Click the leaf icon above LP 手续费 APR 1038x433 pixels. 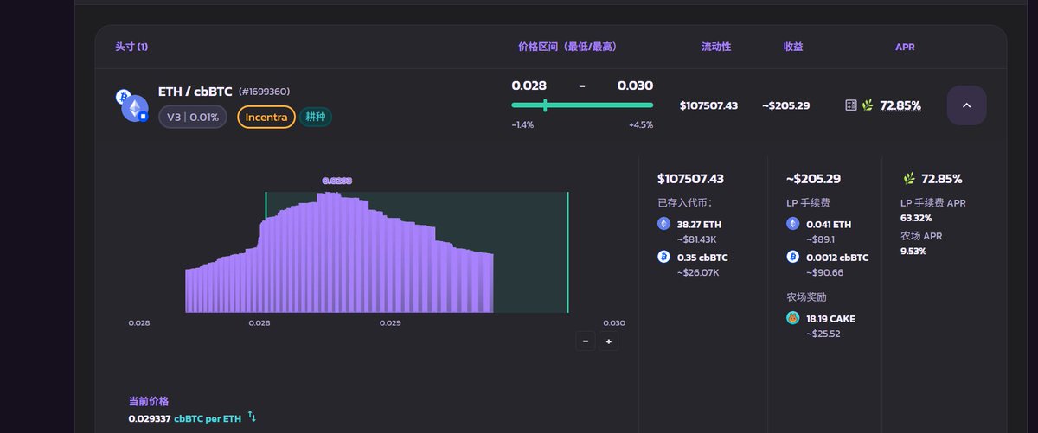click(x=909, y=179)
